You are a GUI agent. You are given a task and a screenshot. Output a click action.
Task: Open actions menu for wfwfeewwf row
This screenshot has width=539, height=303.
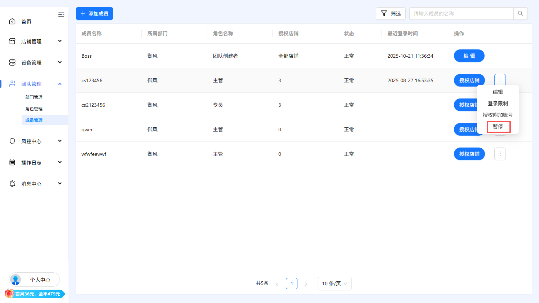click(x=500, y=154)
